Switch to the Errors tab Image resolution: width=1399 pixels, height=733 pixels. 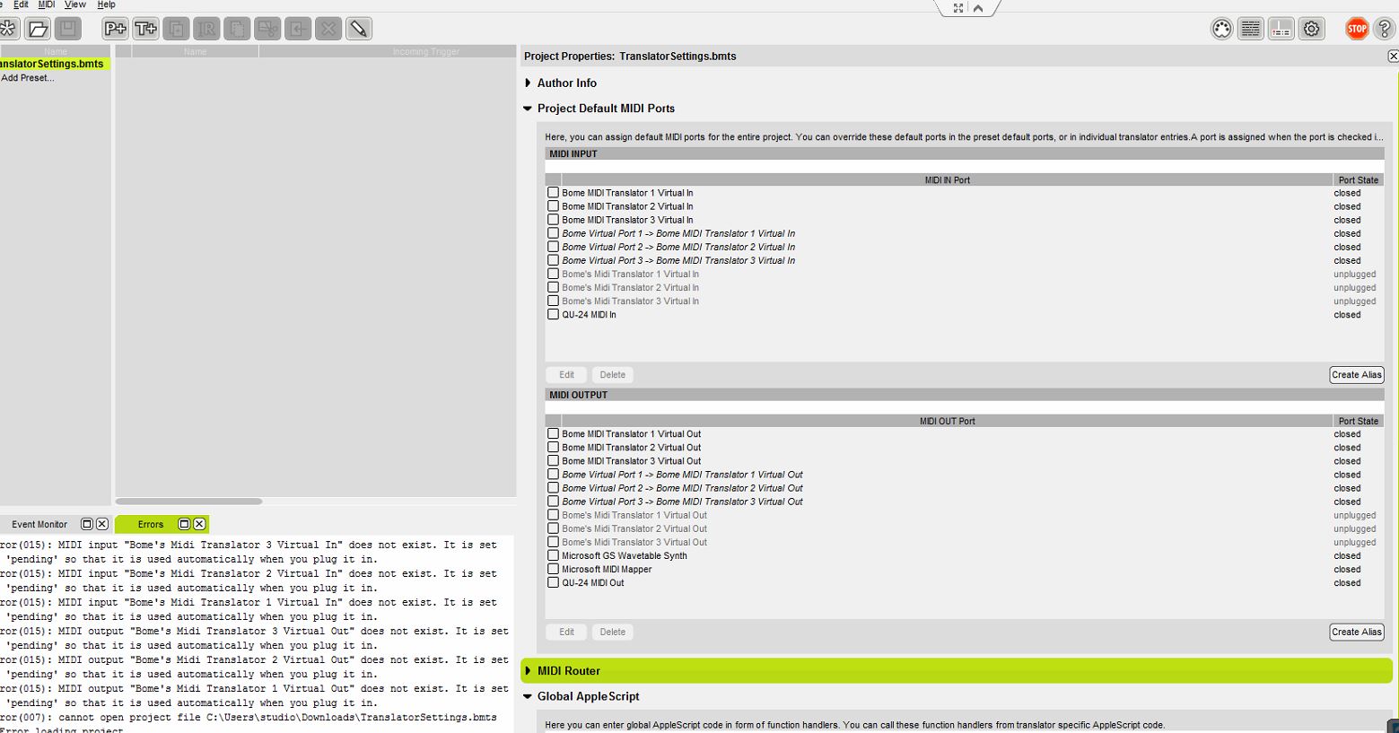point(151,524)
